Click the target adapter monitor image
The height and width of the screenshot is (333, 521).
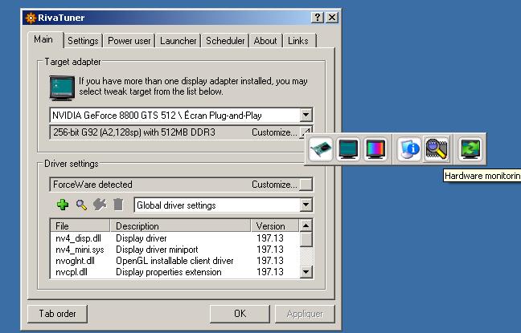coord(62,88)
